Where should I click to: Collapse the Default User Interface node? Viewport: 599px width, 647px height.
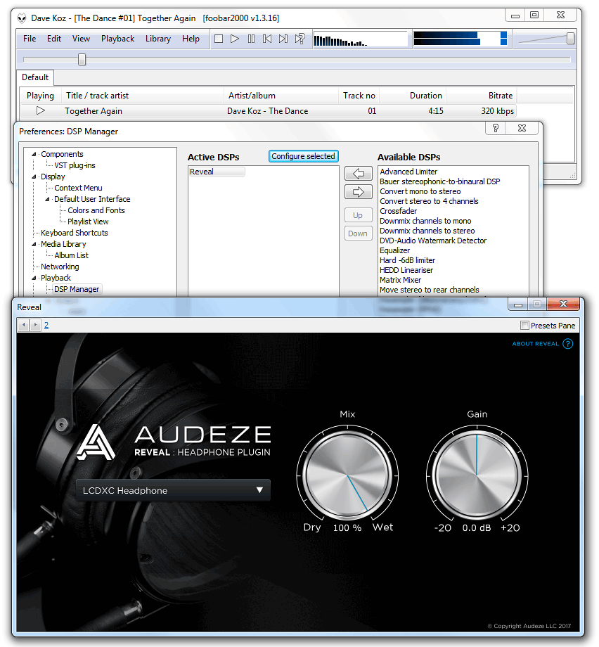pos(47,199)
